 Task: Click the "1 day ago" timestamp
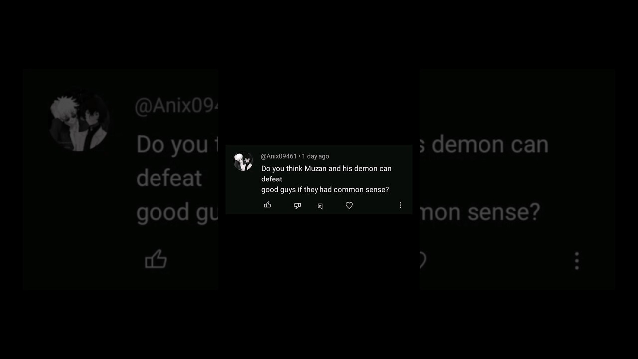tap(316, 156)
